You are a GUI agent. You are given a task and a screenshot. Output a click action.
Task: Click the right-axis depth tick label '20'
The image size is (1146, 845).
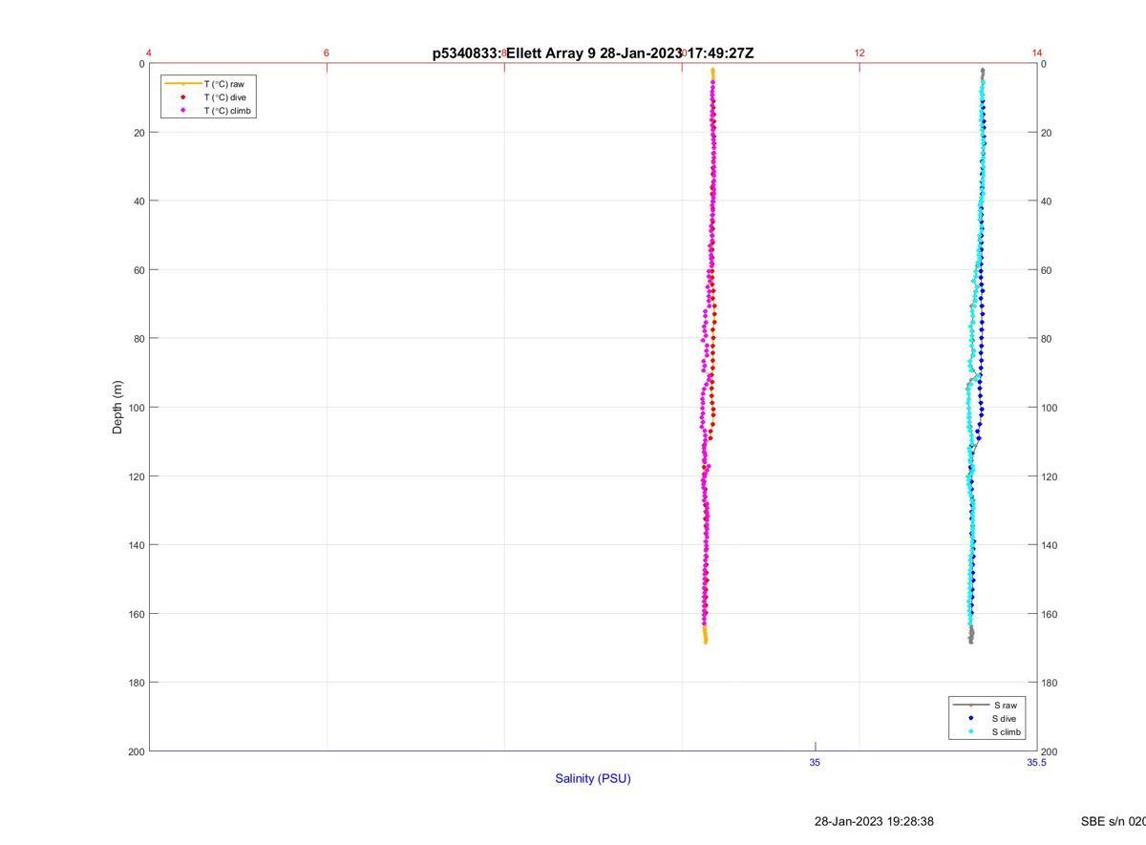coord(1047,133)
